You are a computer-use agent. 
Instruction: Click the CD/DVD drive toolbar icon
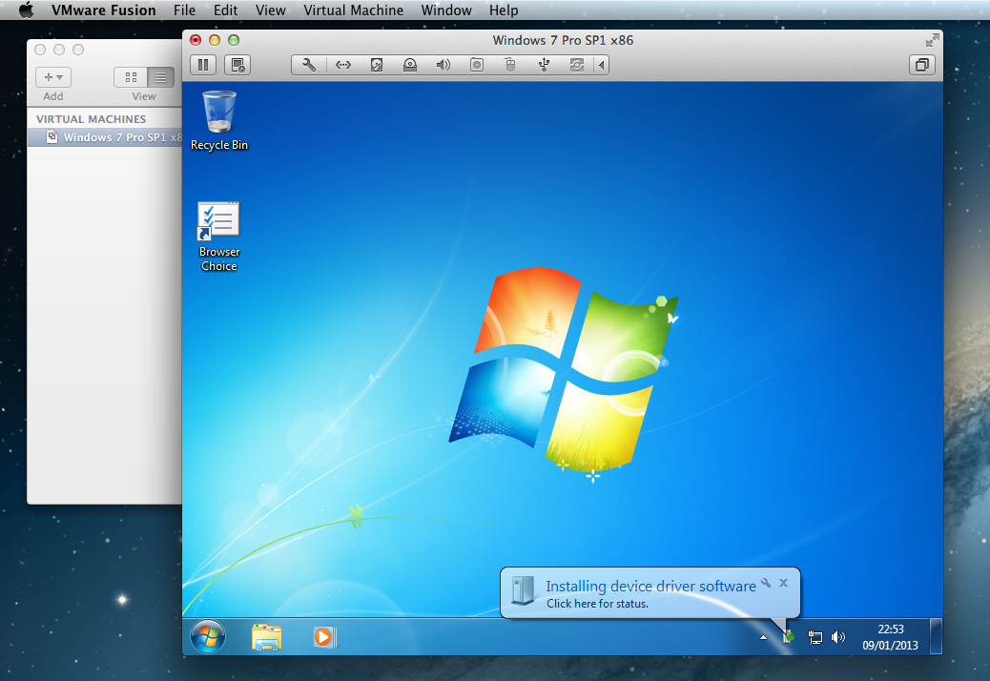(410, 65)
